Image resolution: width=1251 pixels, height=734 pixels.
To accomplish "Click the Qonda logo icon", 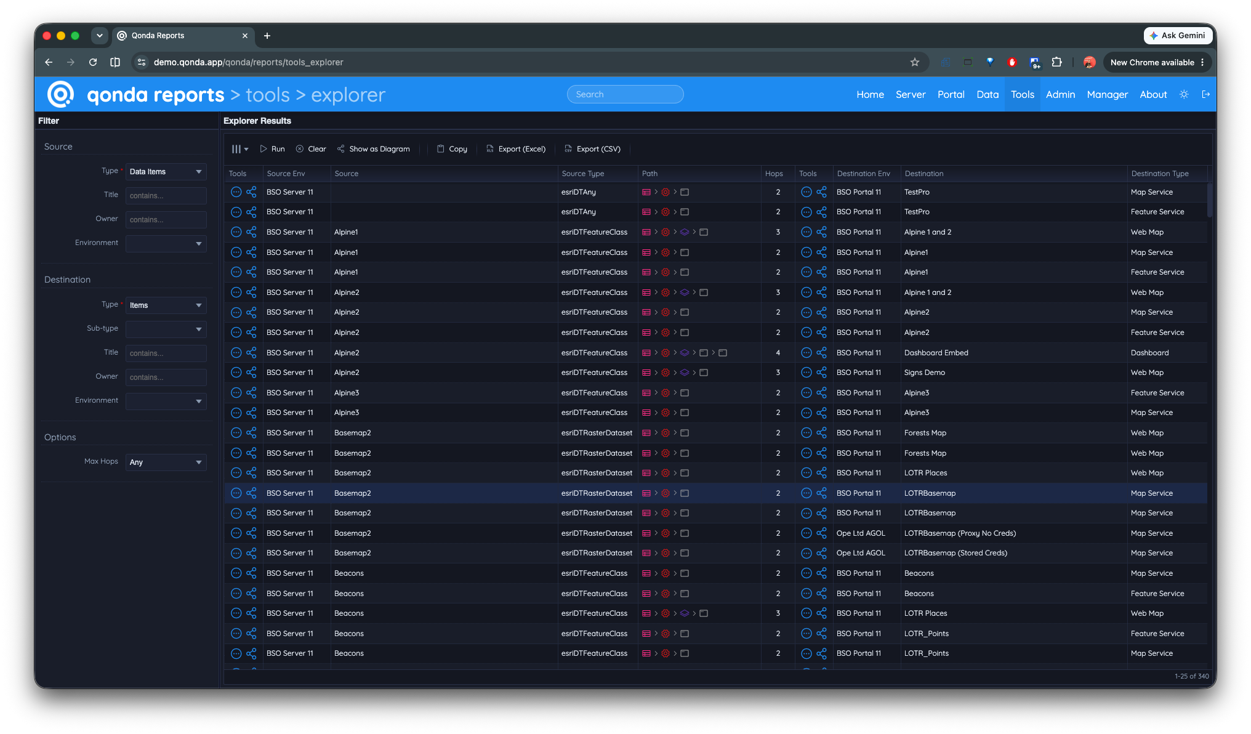I will [60, 94].
